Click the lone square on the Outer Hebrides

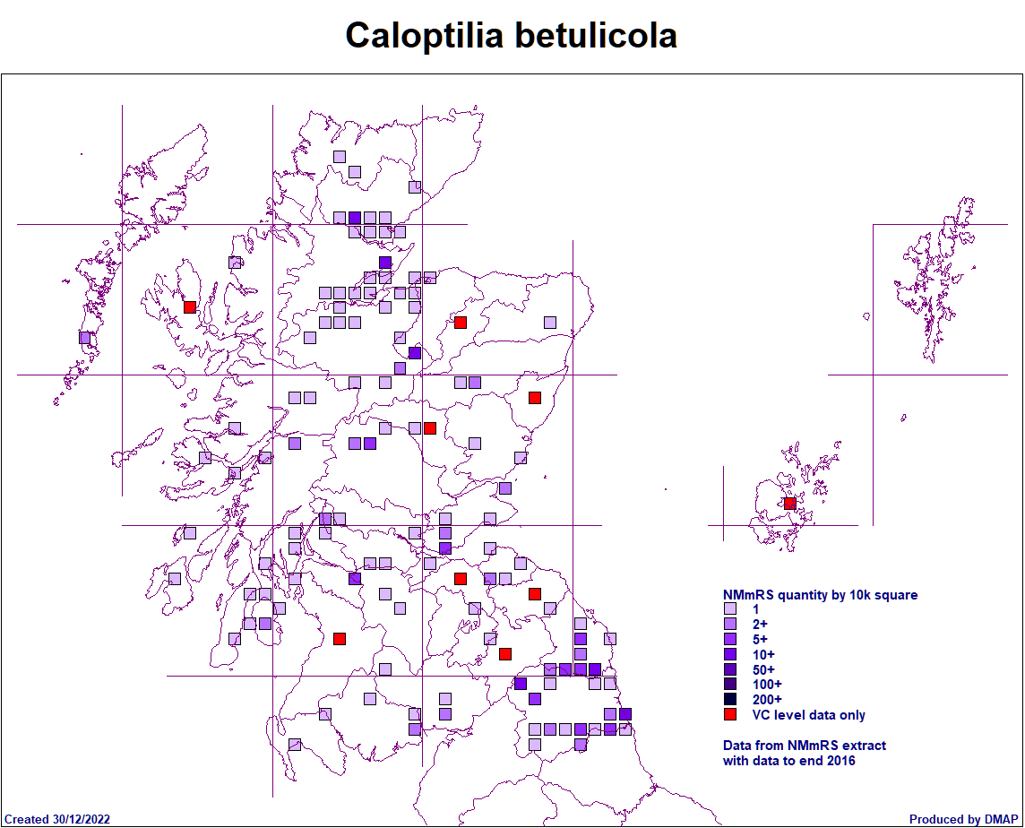[x=84, y=338]
